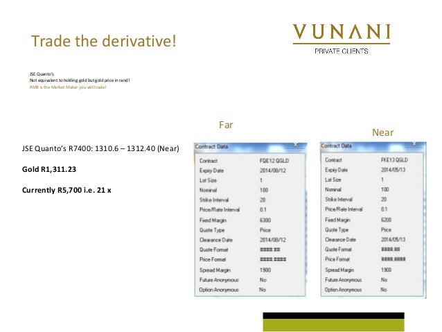Click 'Quote Format' label in Far dialog

pos(213,250)
